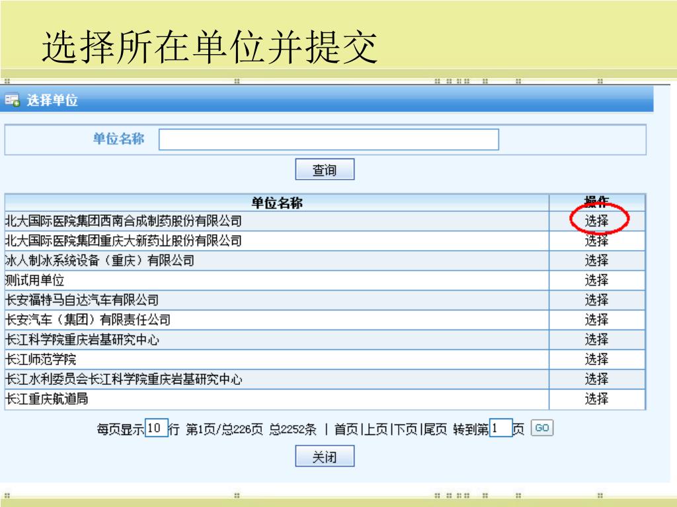This screenshot has height=507, width=677.
Task: Select row text 长江重庆航道局
Action: coord(47,399)
